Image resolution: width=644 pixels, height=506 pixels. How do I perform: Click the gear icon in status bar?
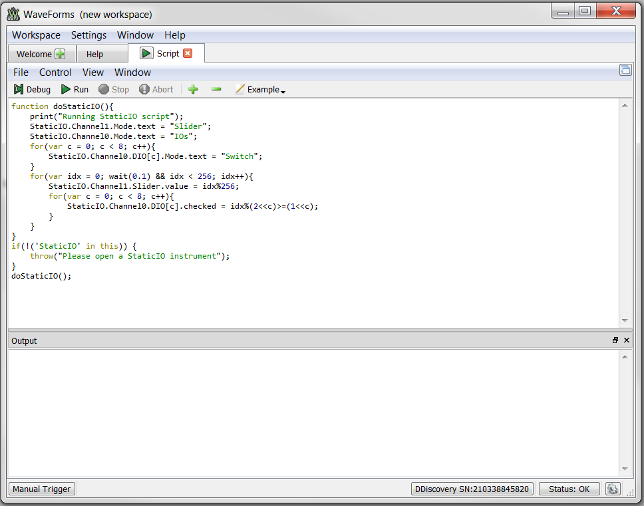(x=612, y=489)
